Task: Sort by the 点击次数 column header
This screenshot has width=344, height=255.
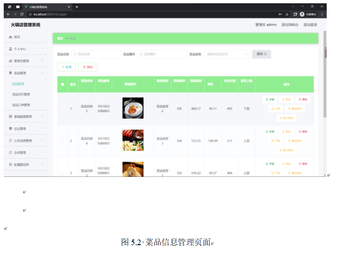Action: click(x=229, y=83)
